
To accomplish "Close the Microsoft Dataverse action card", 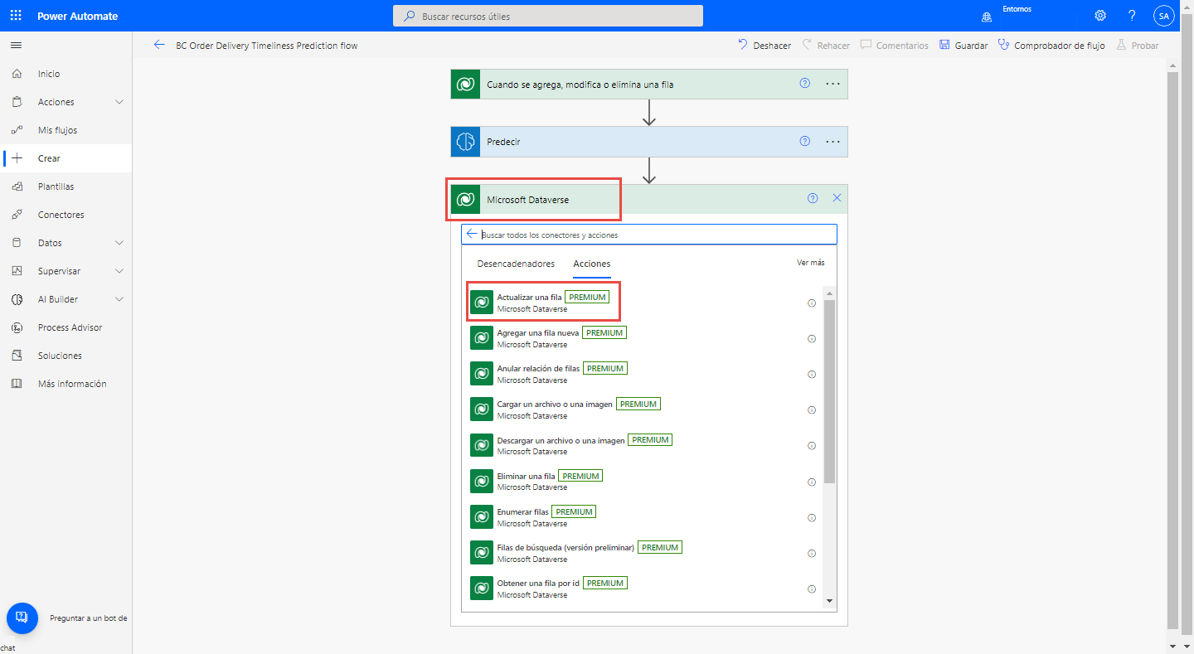I will tap(837, 199).
